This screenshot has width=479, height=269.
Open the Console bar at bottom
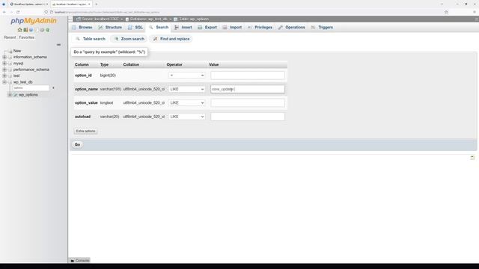[x=80, y=261]
